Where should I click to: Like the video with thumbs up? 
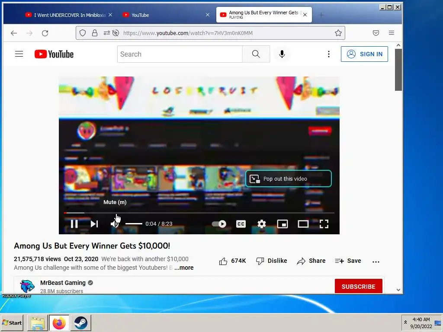(x=232, y=261)
